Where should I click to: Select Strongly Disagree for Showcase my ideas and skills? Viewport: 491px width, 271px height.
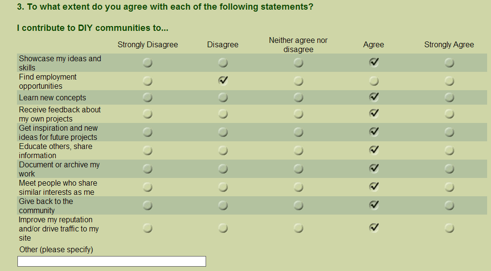tap(148, 63)
